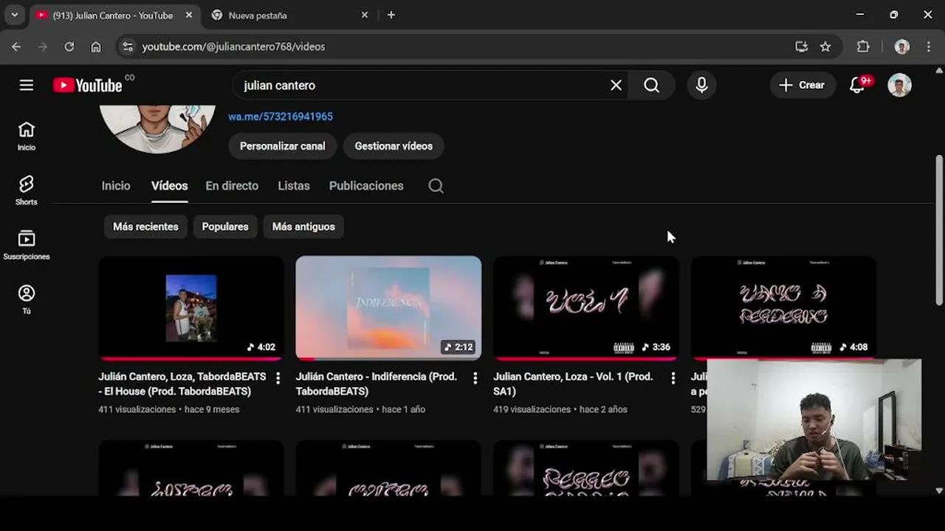
Task: Click '419 visualizaciones • hace 2 años' text
Action: (560, 409)
